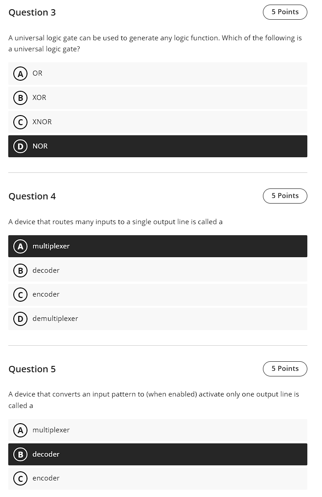This screenshot has width=322, height=497.
Task: Click the Question 5 heading
Action: (x=32, y=369)
